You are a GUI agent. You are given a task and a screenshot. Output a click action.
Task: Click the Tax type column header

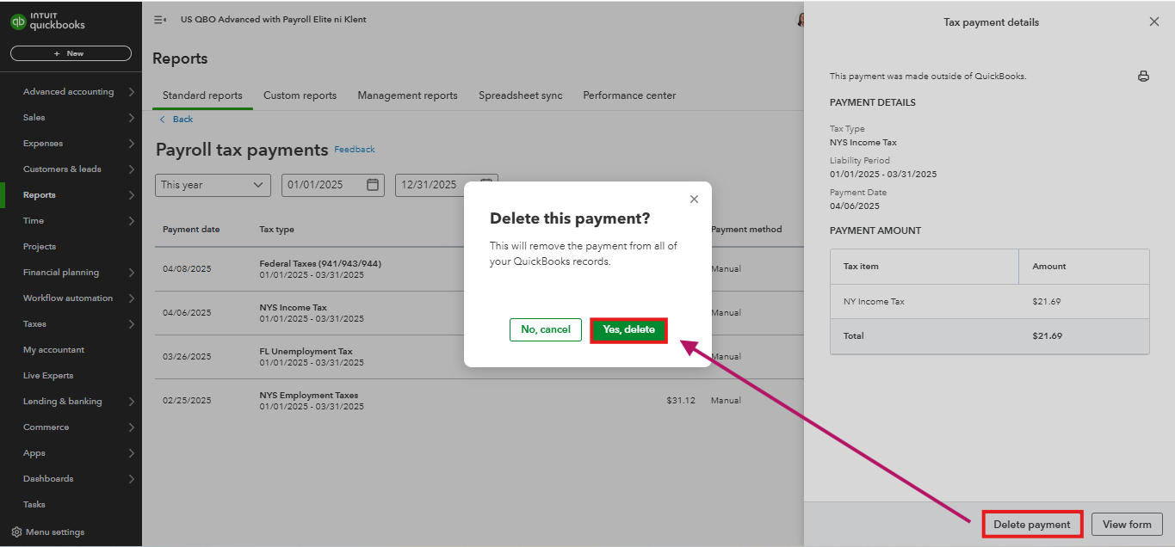276,230
